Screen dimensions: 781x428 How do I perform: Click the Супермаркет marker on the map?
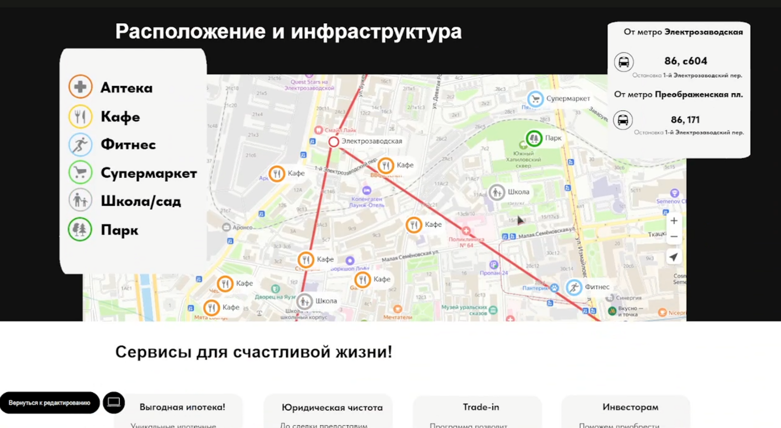(535, 98)
